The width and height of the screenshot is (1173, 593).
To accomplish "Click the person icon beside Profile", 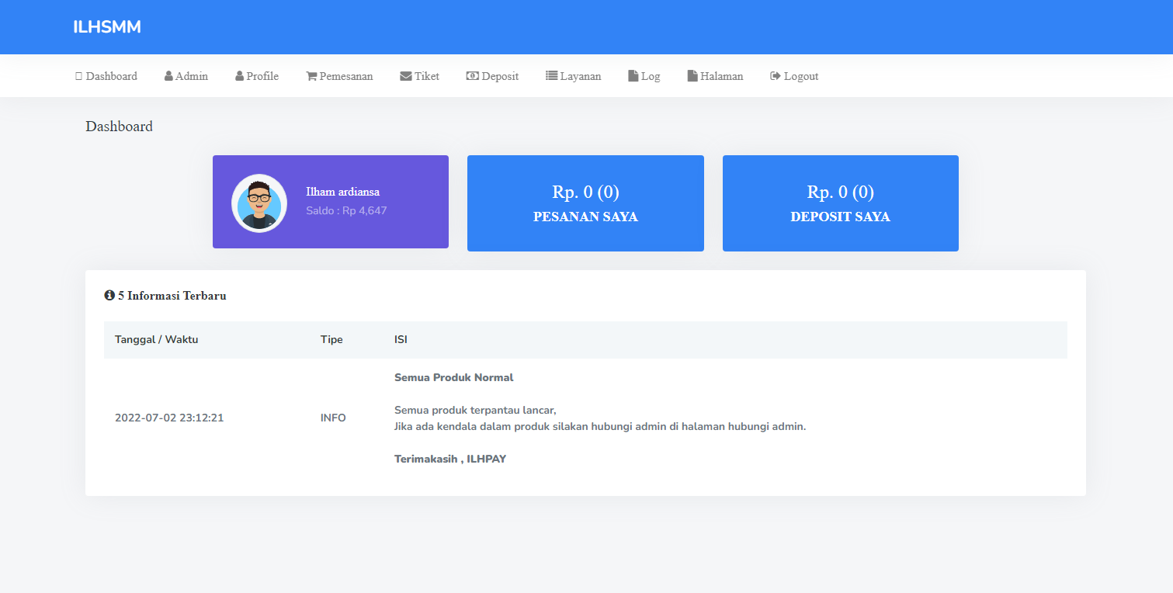I will click(239, 75).
